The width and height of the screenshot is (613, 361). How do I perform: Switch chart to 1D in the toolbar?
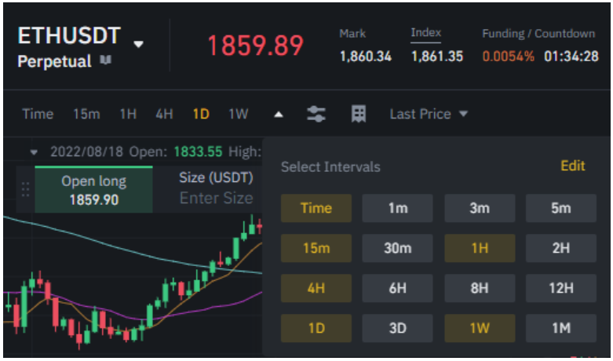pyautogui.click(x=201, y=114)
